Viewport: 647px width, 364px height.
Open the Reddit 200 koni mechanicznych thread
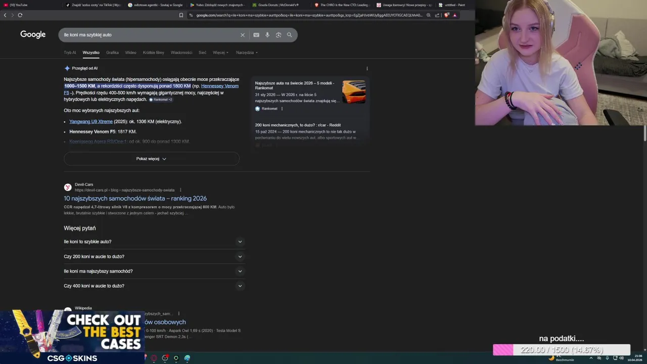298,125
